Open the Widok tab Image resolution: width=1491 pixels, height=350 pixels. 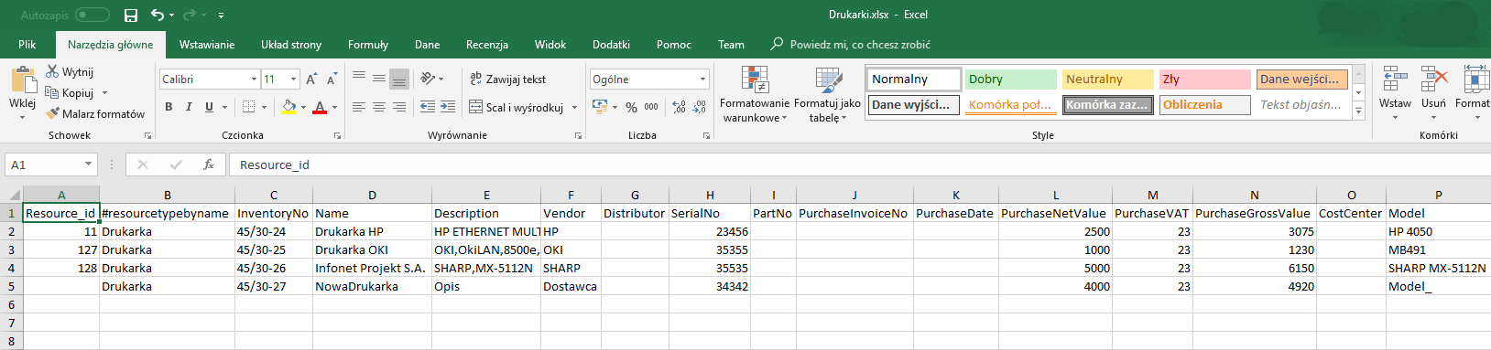pyautogui.click(x=550, y=44)
